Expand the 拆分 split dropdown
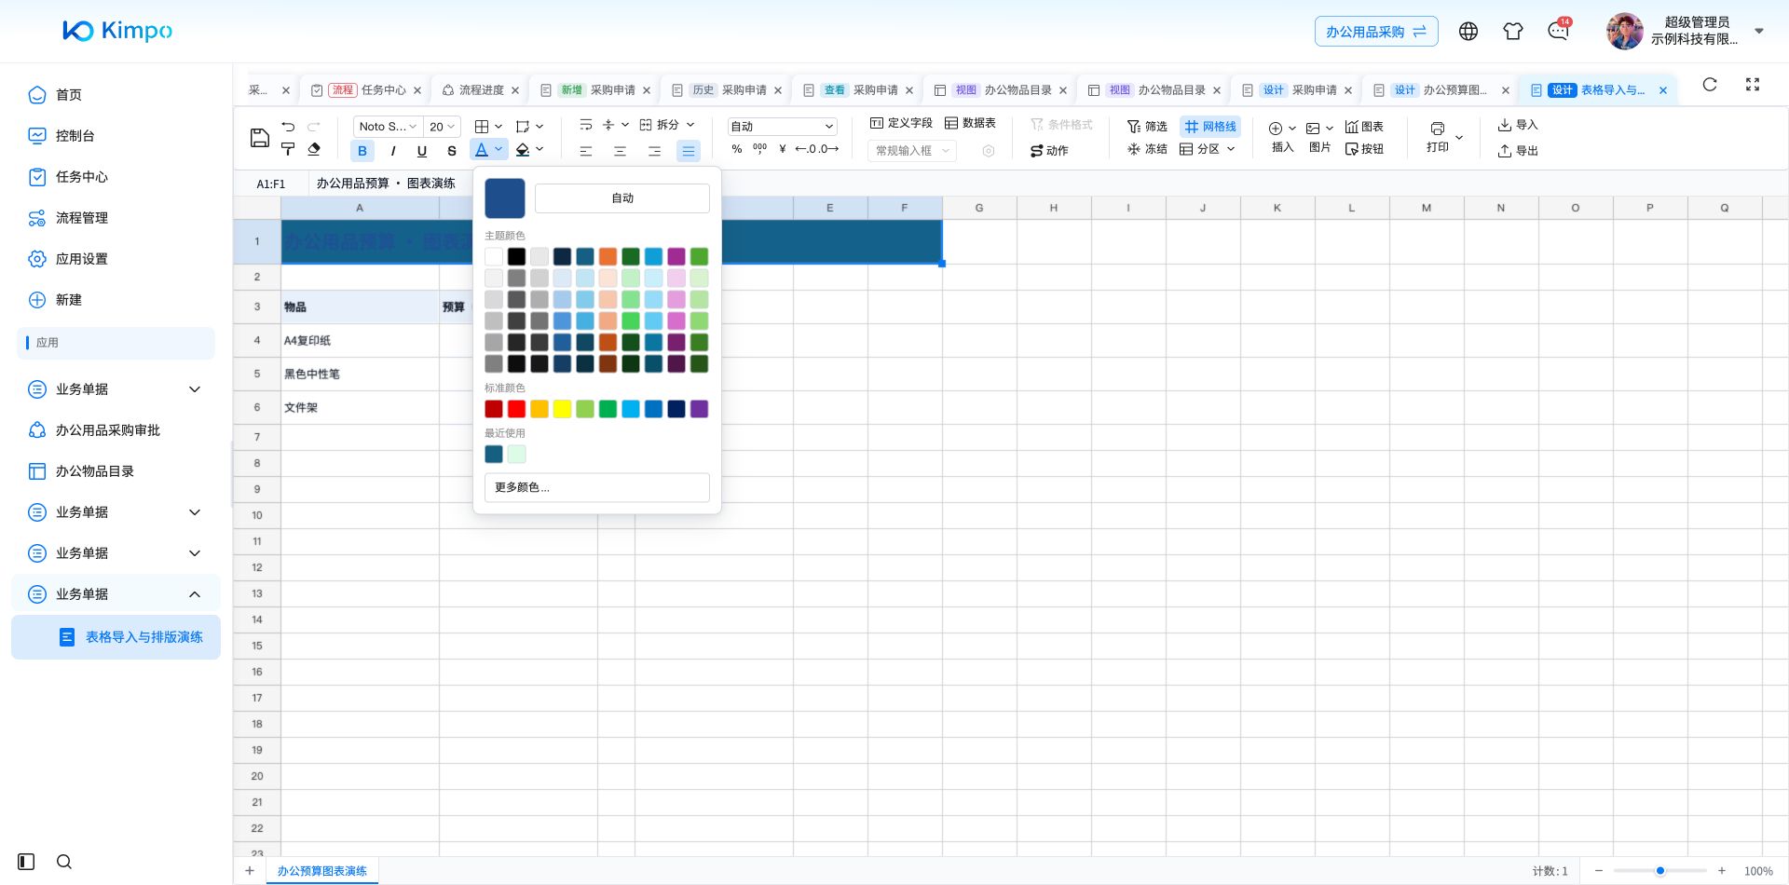The height and width of the screenshot is (885, 1789). click(x=690, y=125)
